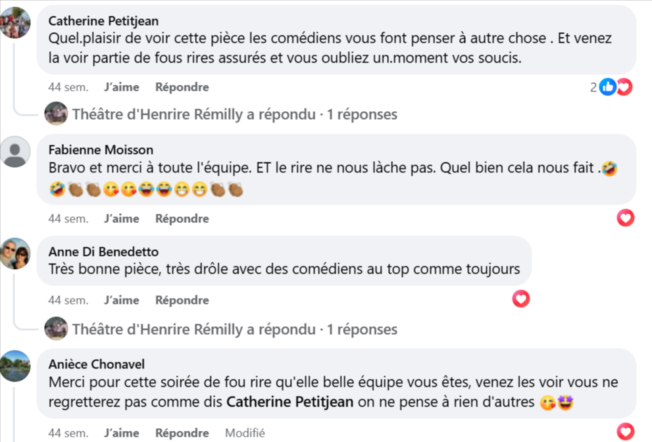Image resolution: width=652 pixels, height=442 pixels.
Task: Toggle J'aime on Fabienne Moisson's comment
Action: click(x=122, y=218)
